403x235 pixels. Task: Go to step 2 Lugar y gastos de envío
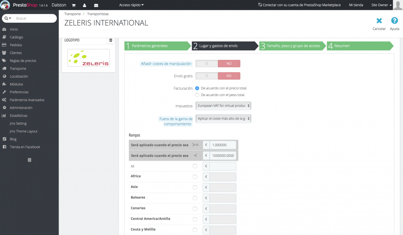225,46
